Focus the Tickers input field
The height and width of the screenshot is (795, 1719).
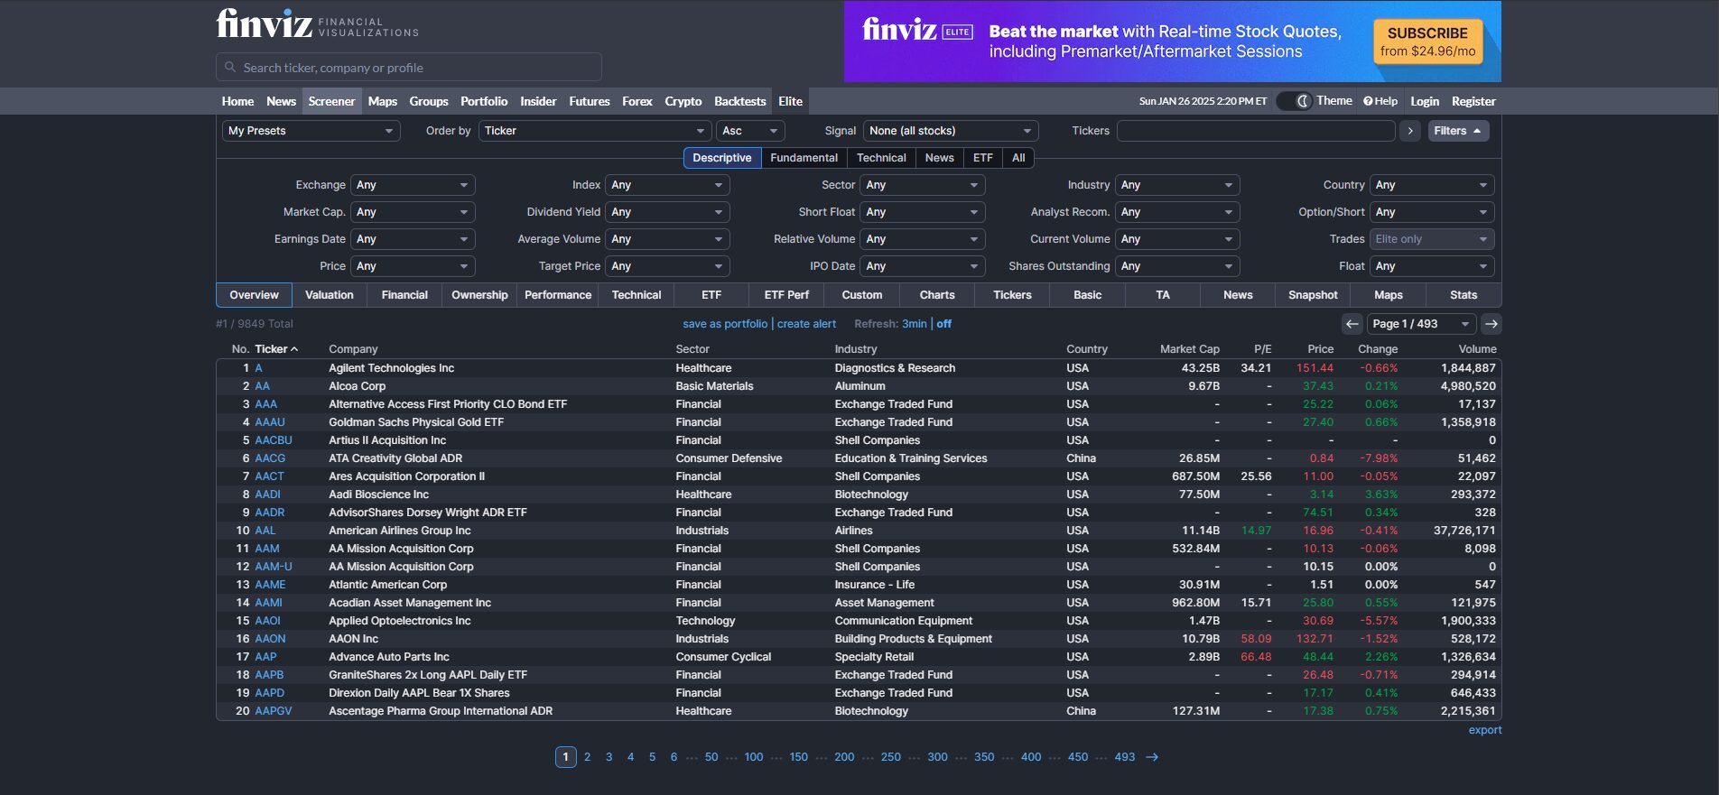[1256, 131]
